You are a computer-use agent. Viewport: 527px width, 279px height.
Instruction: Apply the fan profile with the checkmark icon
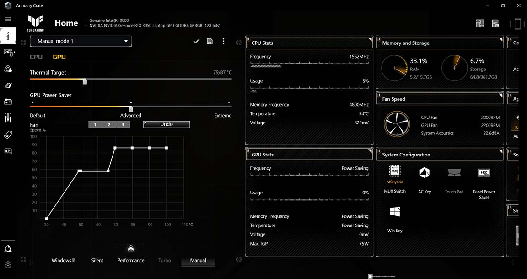coord(196,41)
